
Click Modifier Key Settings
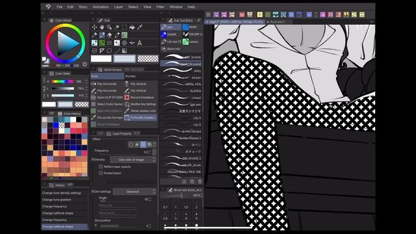pyautogui.click(x=140, y=104)
